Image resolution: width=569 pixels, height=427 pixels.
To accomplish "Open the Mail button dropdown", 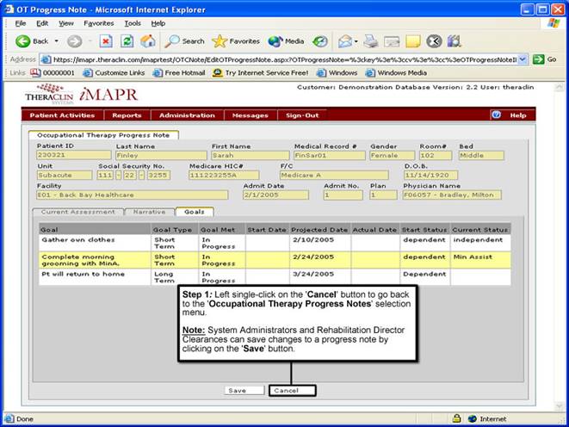I will (x=355, y=40).
